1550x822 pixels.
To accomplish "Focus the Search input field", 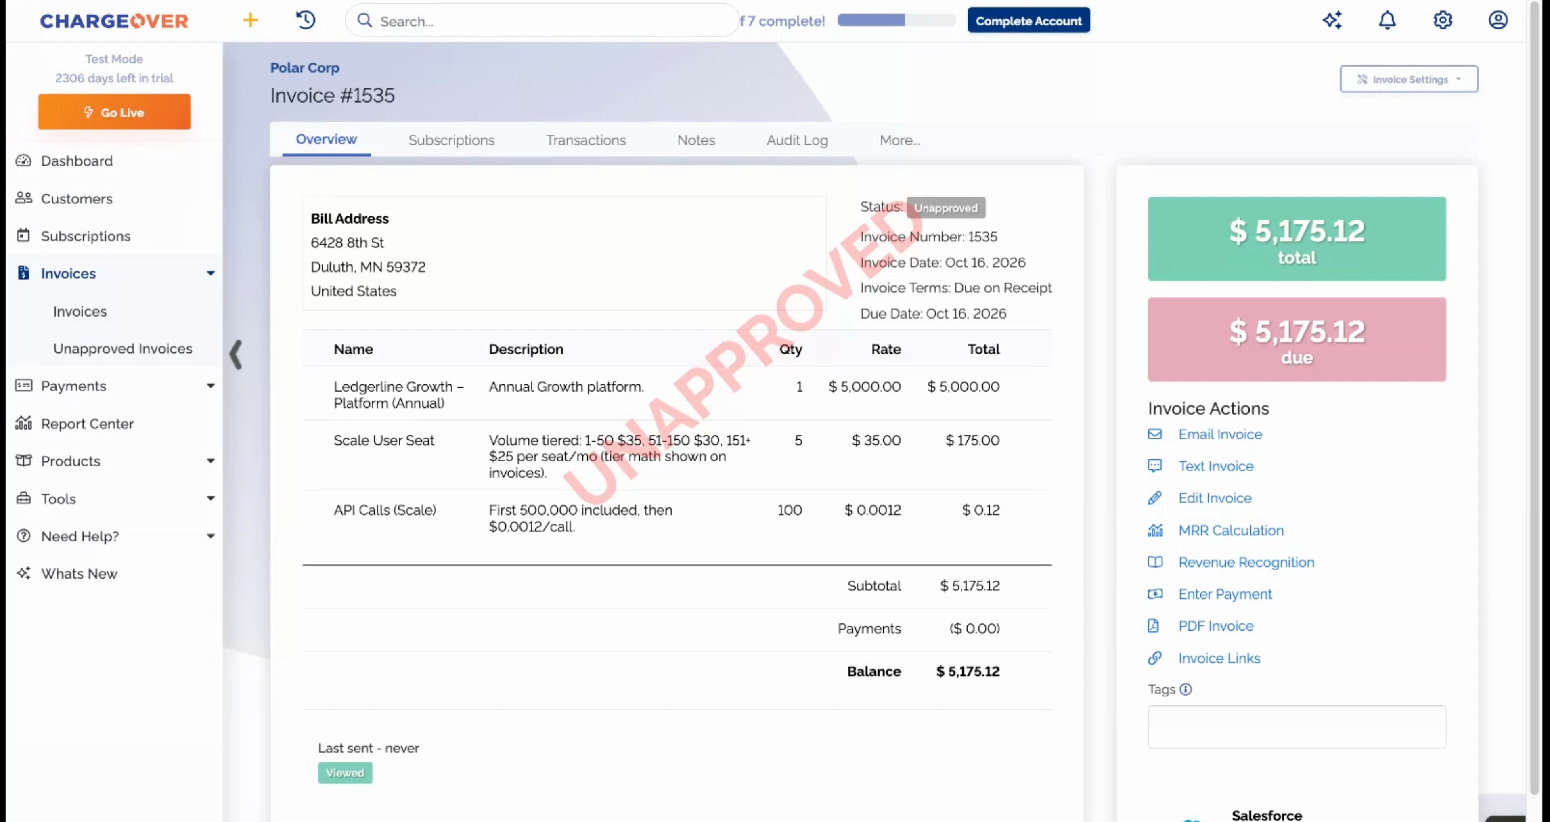I will point(542,21).
